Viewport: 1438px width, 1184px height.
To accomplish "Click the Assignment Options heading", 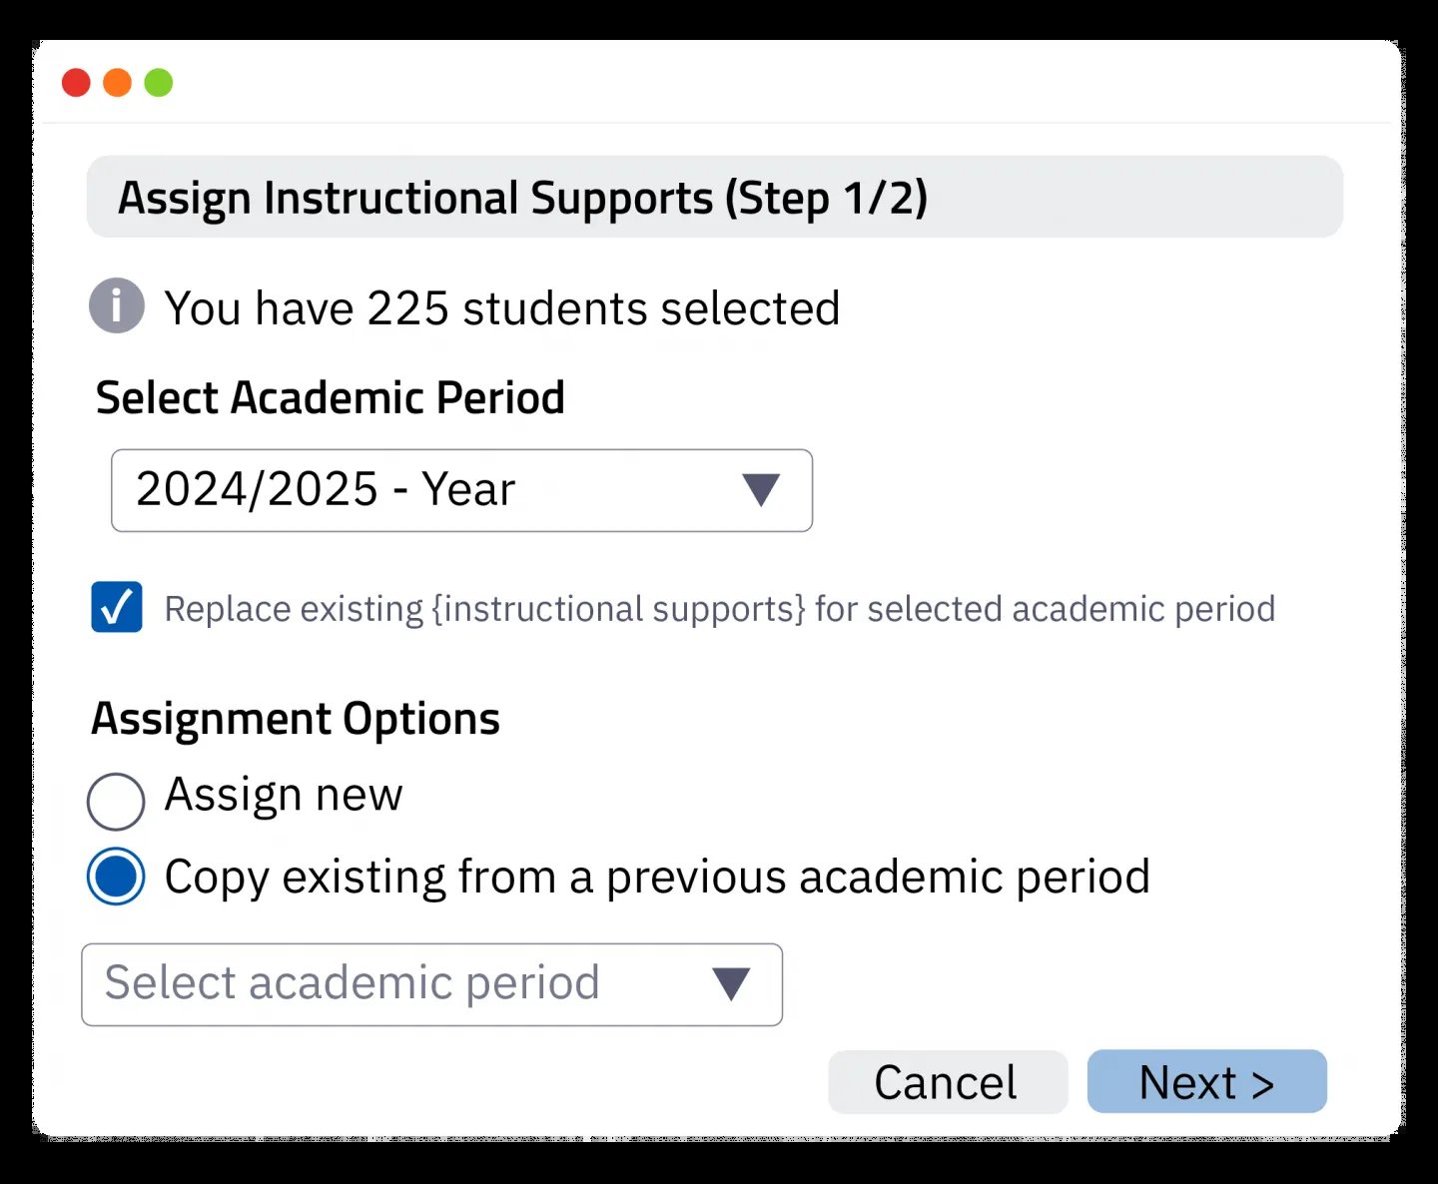I will (296, 719).
